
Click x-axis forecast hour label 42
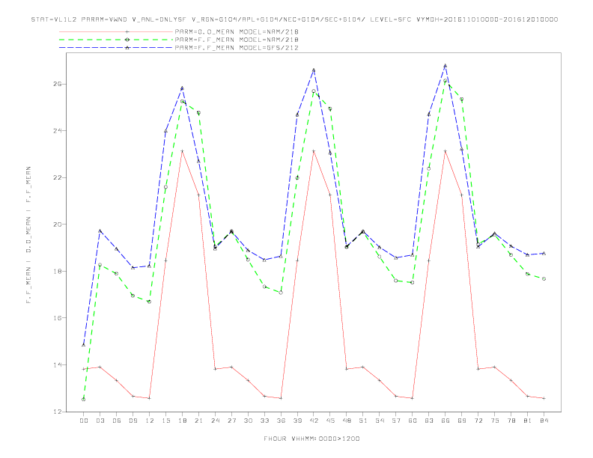point(314,421)
